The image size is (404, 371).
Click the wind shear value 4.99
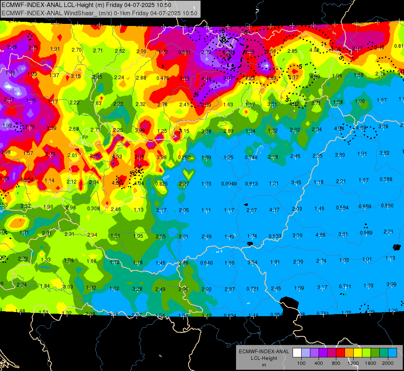tap(315, 76)
